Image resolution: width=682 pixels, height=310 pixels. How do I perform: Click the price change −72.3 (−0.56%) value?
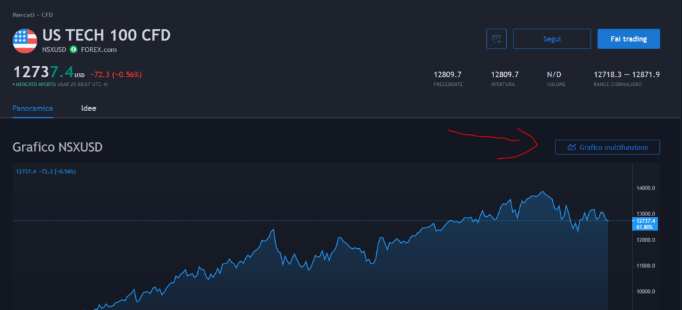click(116, 75)
